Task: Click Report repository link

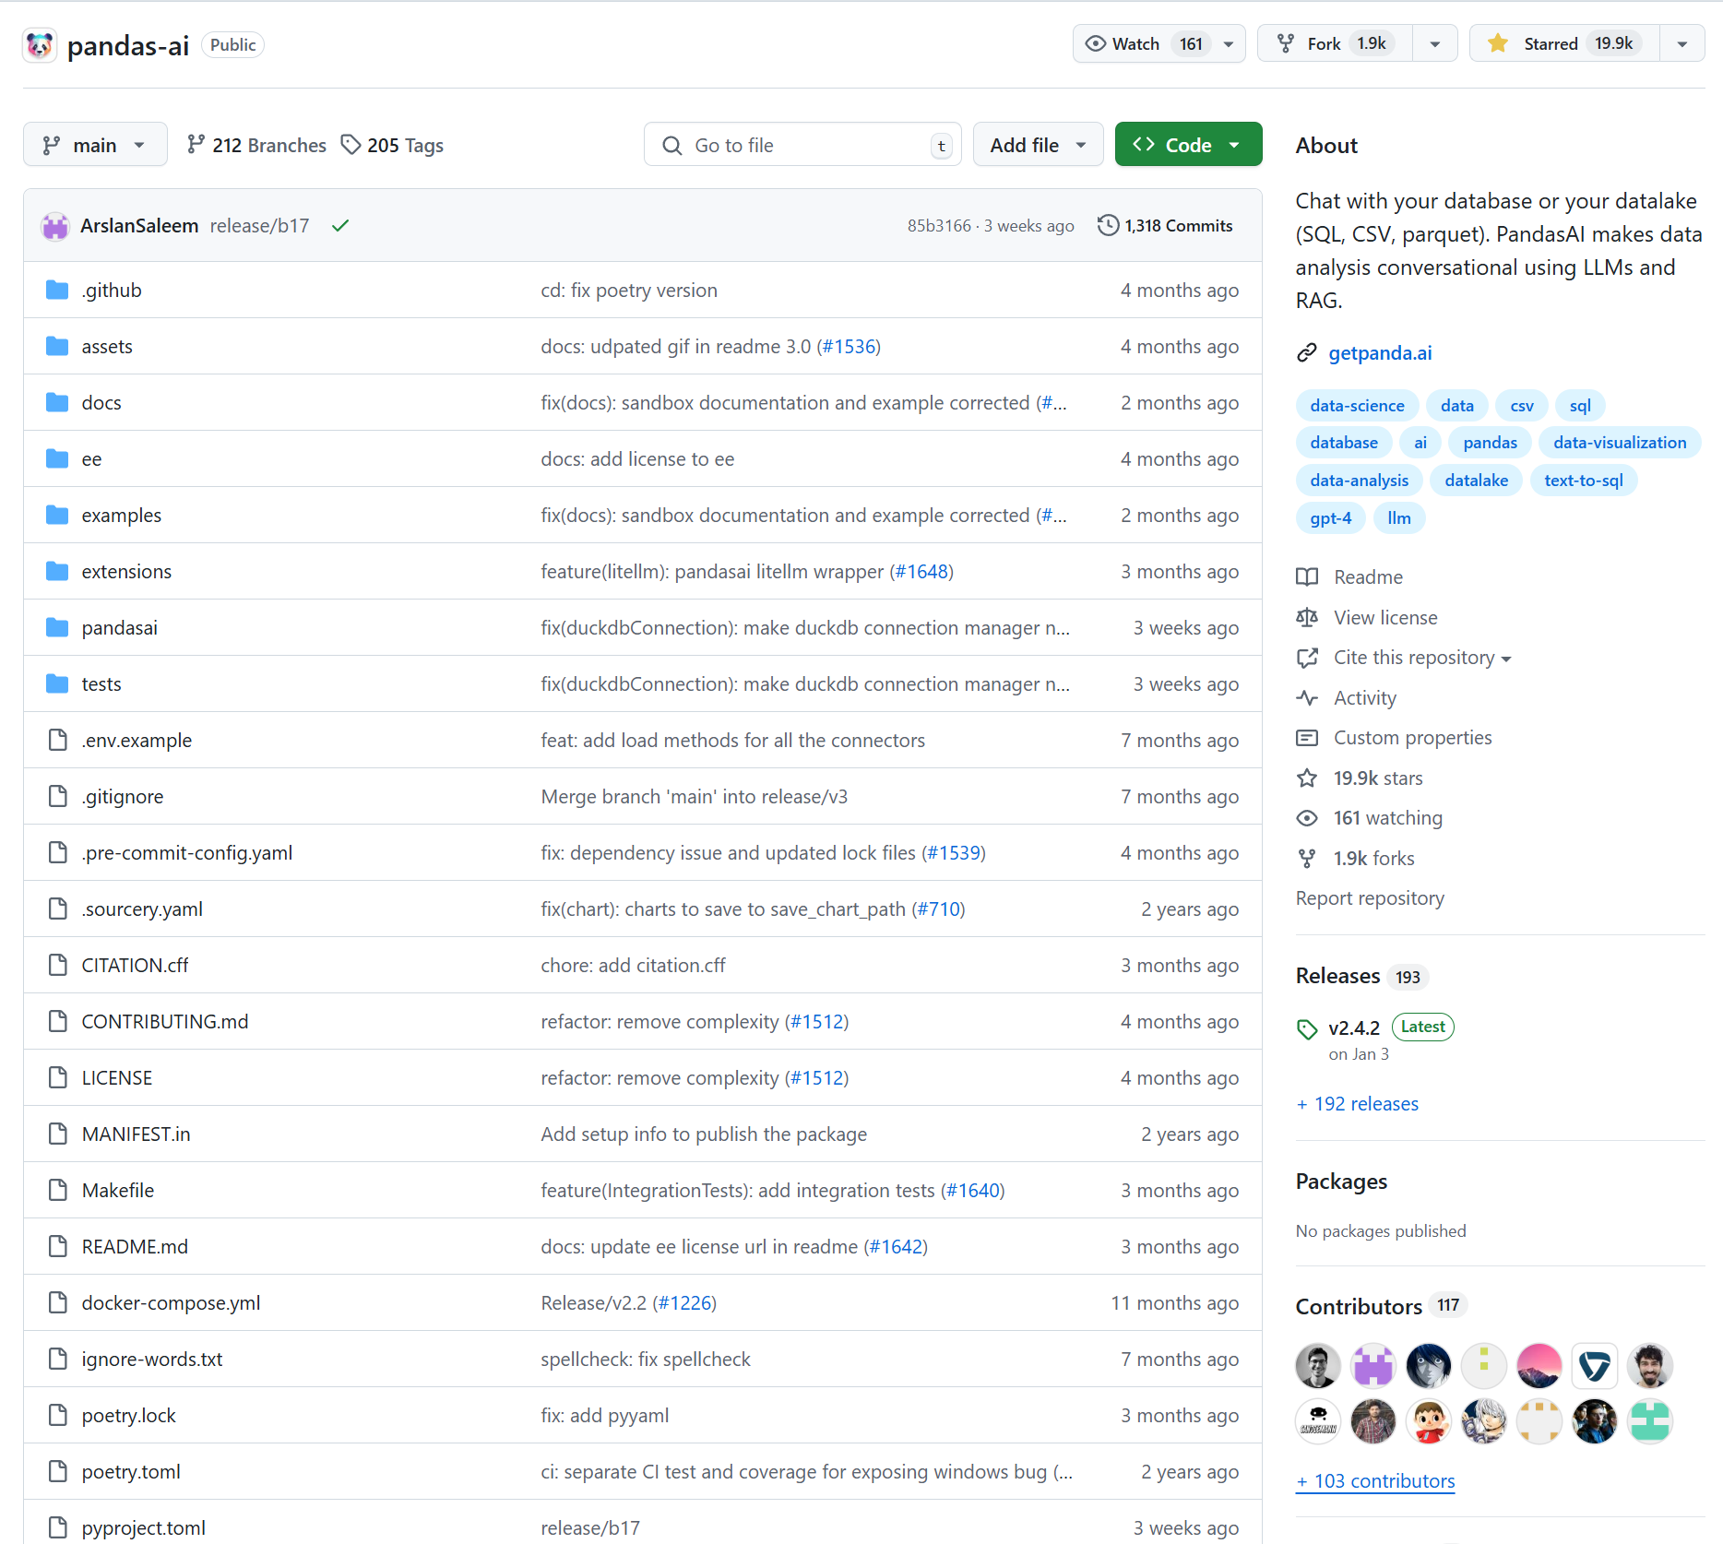Action: (x=1370, y=898)
